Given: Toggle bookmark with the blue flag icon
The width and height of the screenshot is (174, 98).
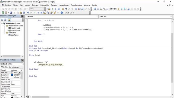Looking at the screenshot, I should pos(129,9).
